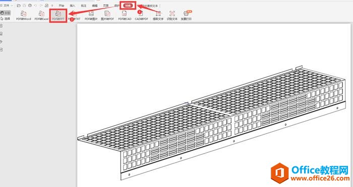
Task: Open the top sidebar page-thumbnail icon
Action: pos(2,26)
